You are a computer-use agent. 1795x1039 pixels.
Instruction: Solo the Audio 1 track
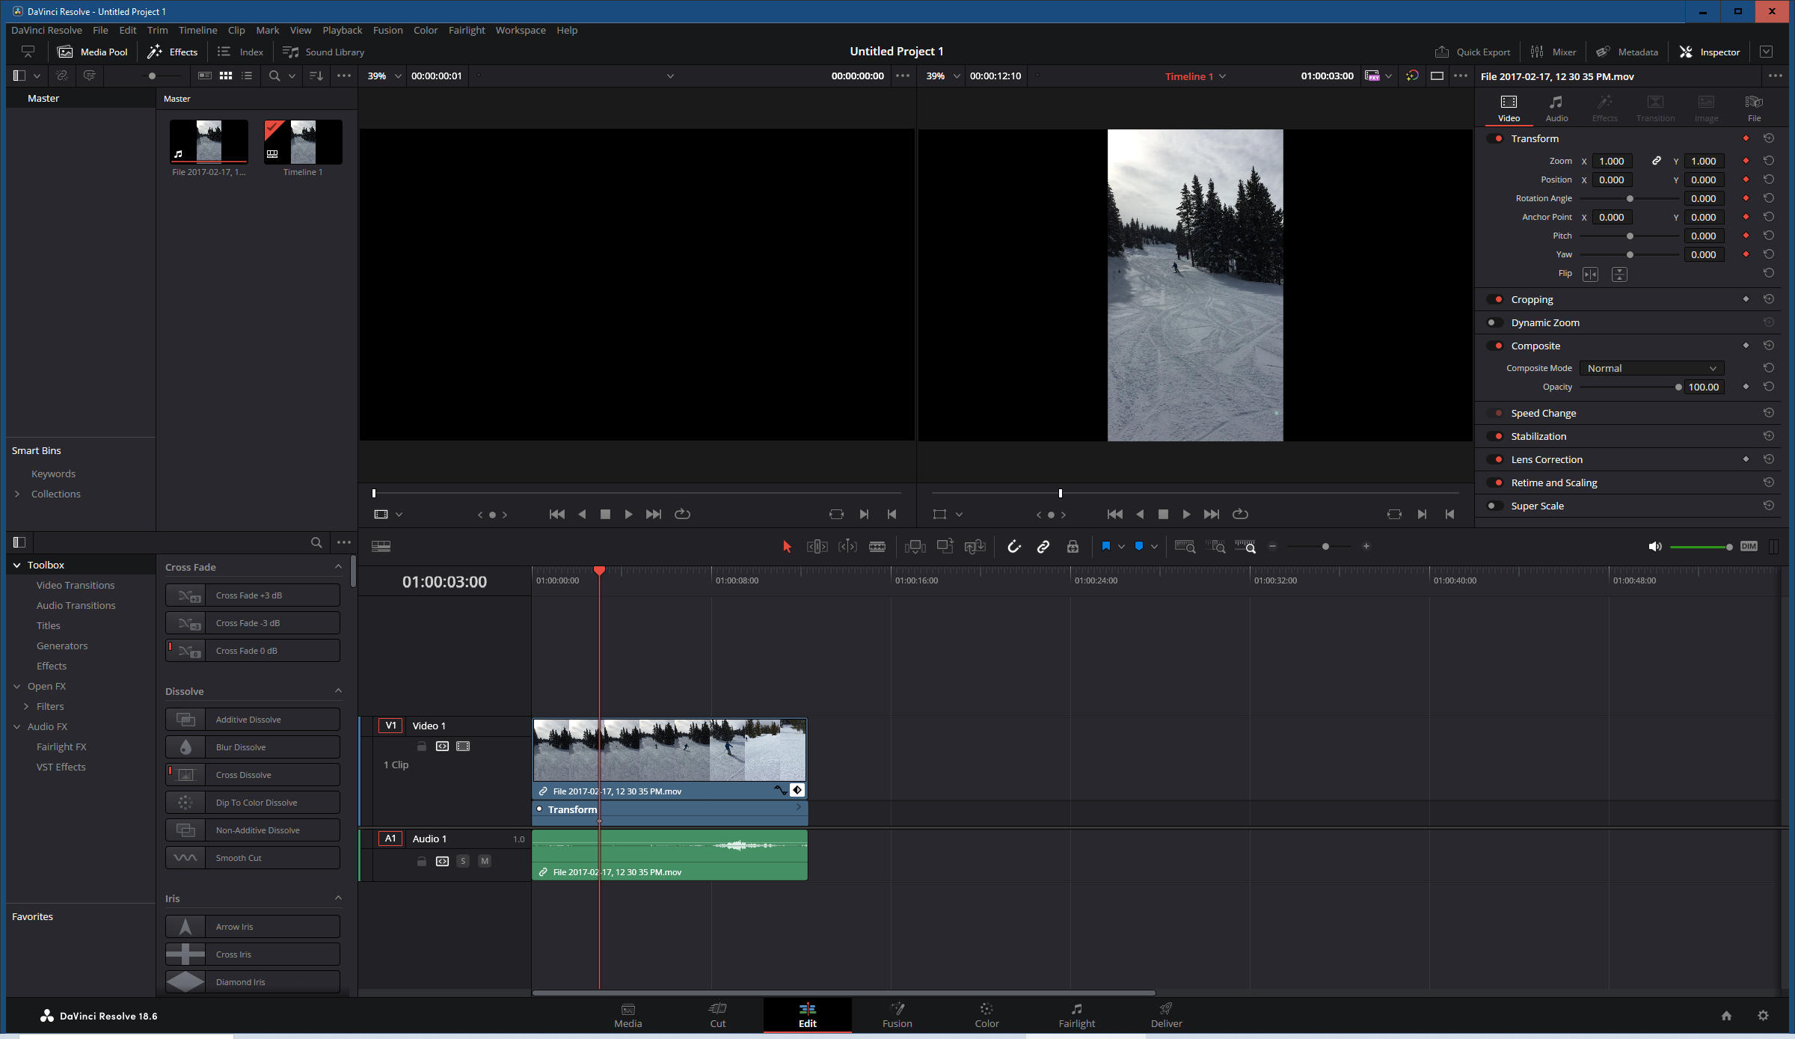(x=463, y=861)
